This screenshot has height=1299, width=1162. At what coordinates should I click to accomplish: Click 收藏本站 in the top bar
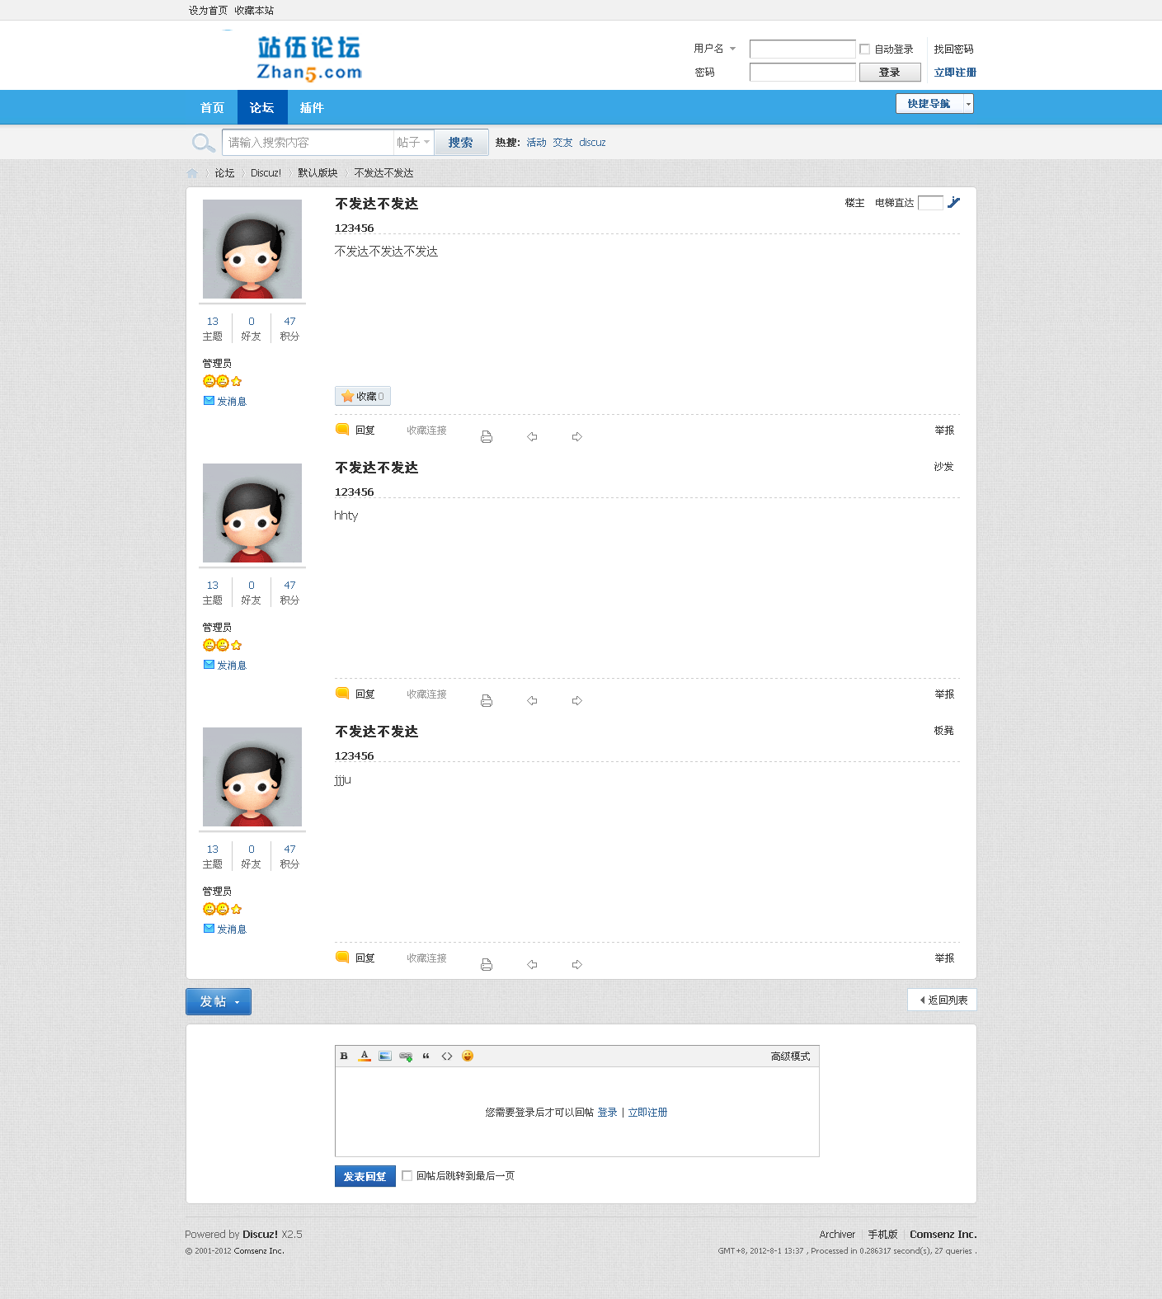pos(254,11)
